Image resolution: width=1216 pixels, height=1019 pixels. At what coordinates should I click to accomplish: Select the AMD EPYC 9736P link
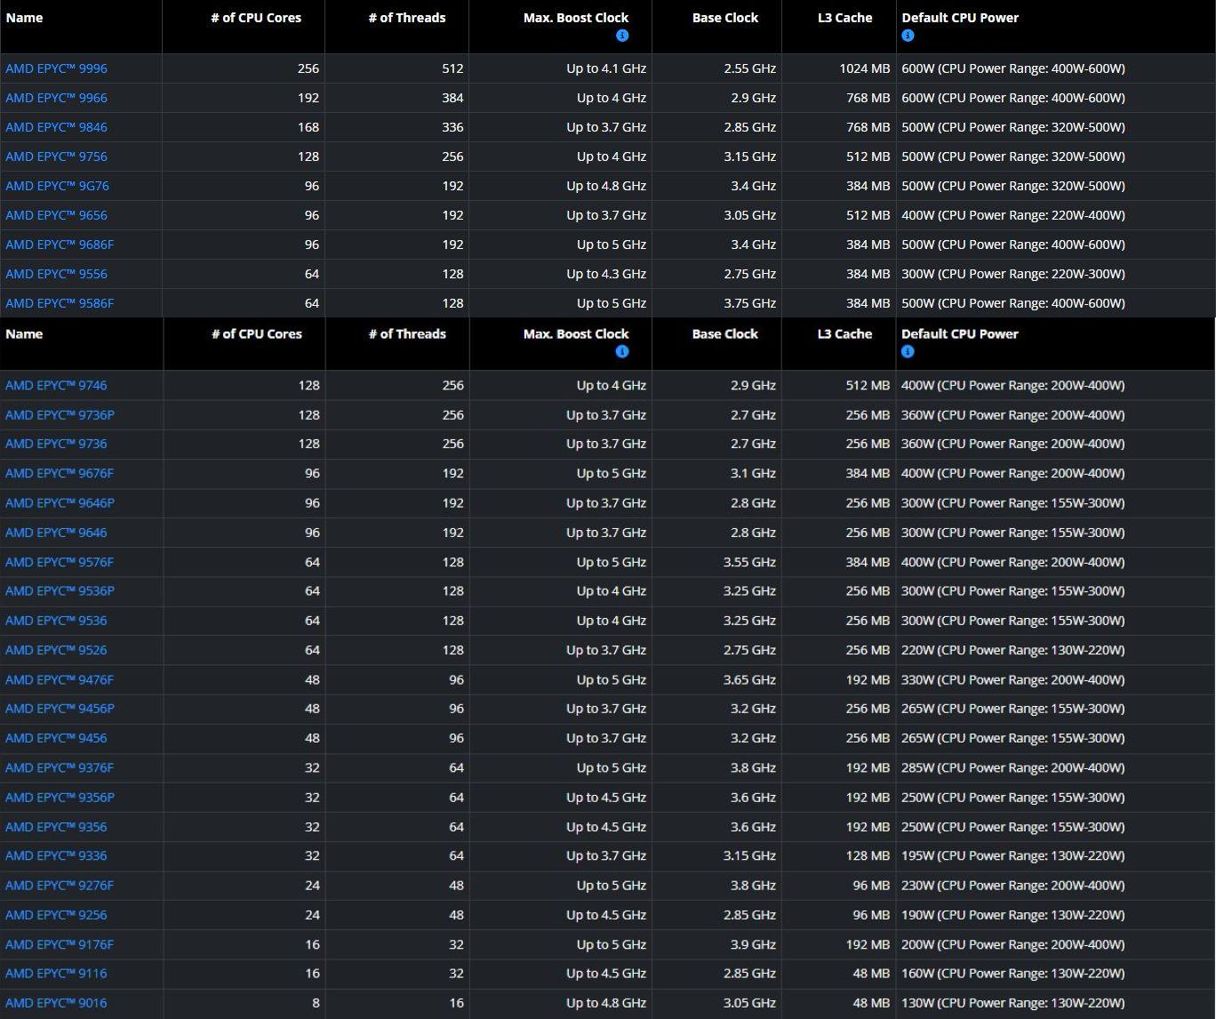click(x=60, y=414)
